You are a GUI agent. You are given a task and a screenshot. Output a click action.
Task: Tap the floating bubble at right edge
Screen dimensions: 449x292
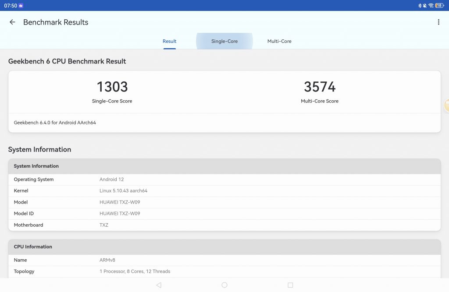pyautogui.click(x=446, y=105)
